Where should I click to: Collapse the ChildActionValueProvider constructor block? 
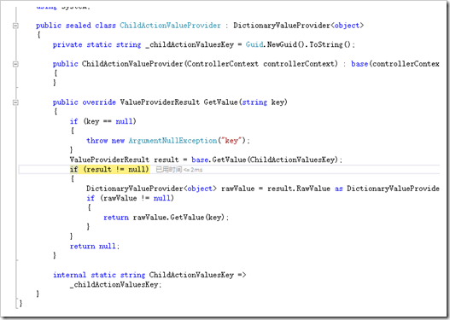click(x=15, y=64)
